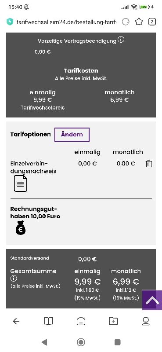Tap the browser home icon in bottom bar
Viewport: 162px width, 352px height.
(x=81, y=321)
